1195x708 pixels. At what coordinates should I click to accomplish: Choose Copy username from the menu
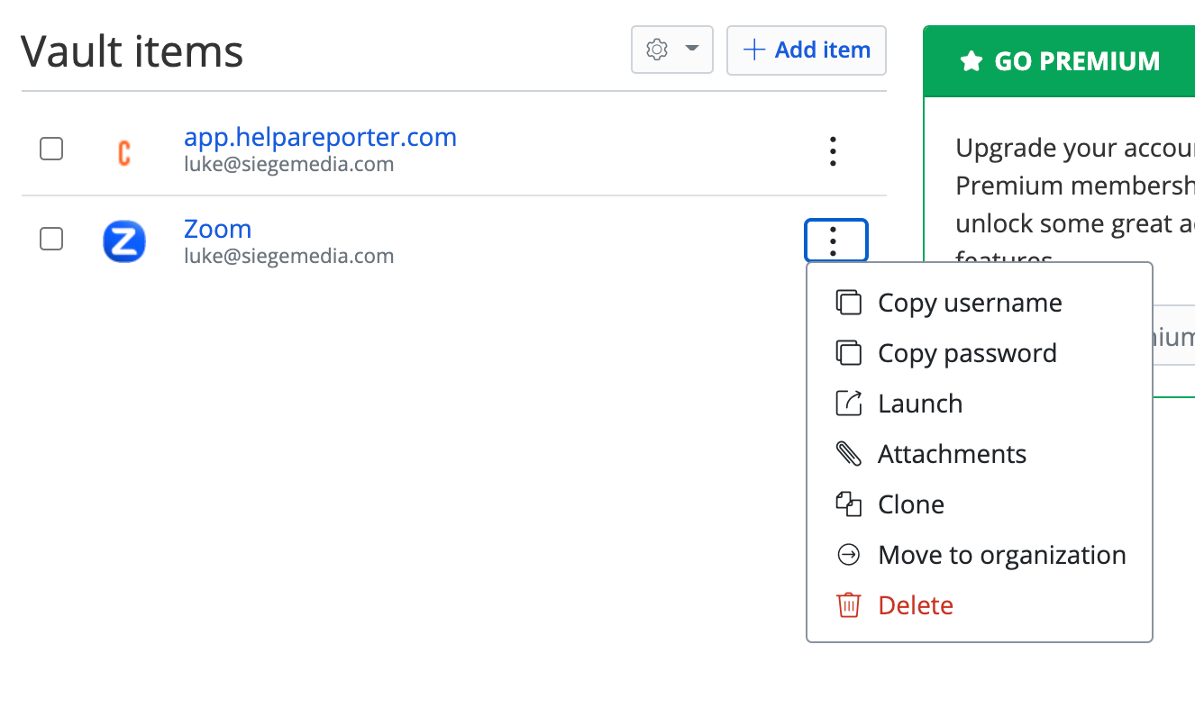(980, 303)
